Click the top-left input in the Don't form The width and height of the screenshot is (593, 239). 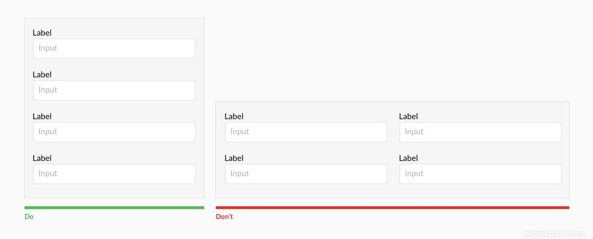point(306,132)
